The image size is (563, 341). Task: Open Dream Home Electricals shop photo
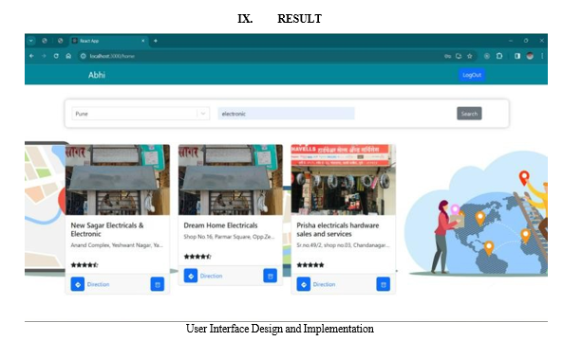[231, 180]
